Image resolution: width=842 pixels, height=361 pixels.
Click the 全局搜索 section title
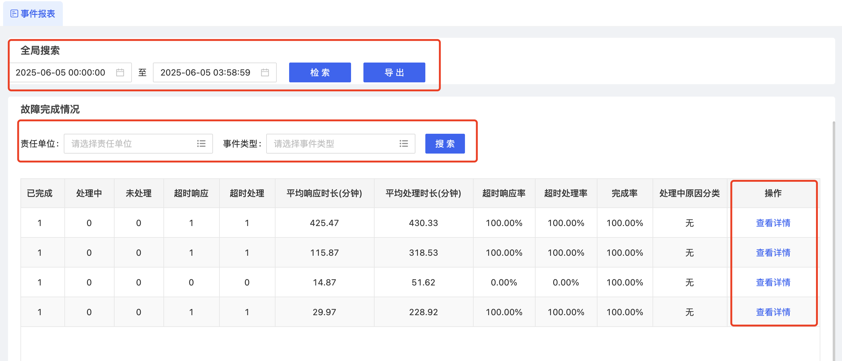pos(40,50)
